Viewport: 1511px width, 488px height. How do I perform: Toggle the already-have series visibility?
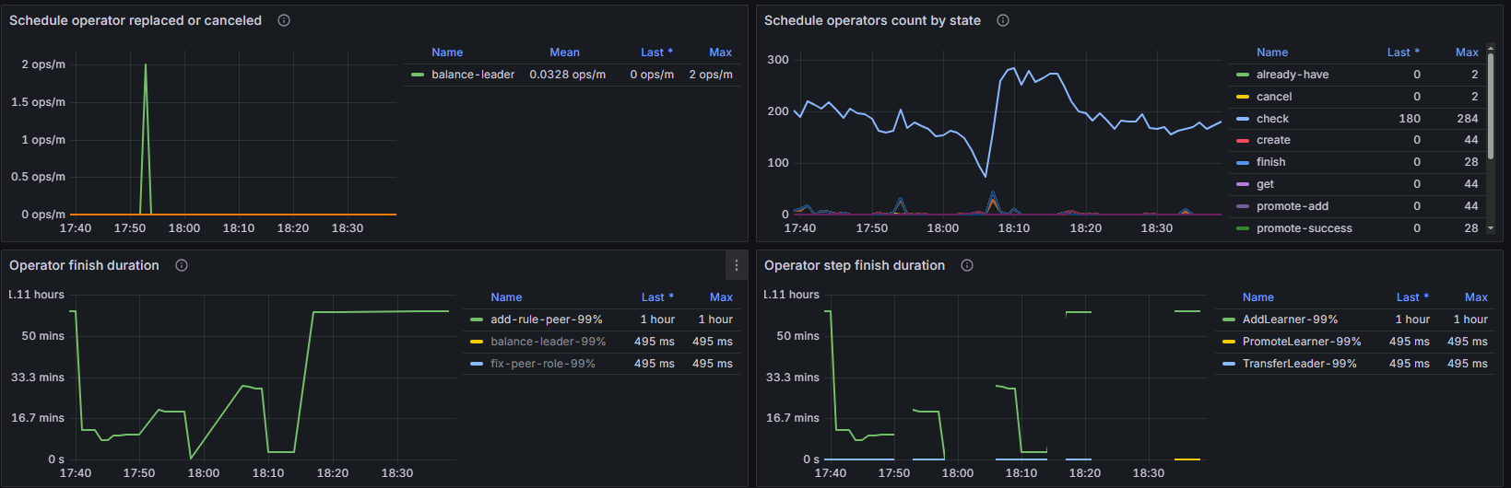(x=1292, y=75)
